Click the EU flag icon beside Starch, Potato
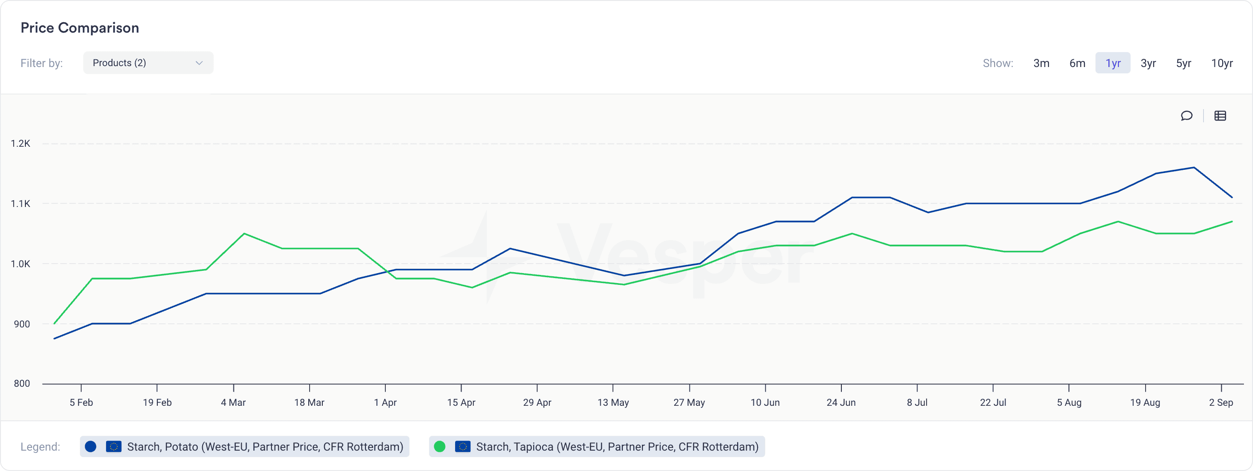 coord(113,447)
